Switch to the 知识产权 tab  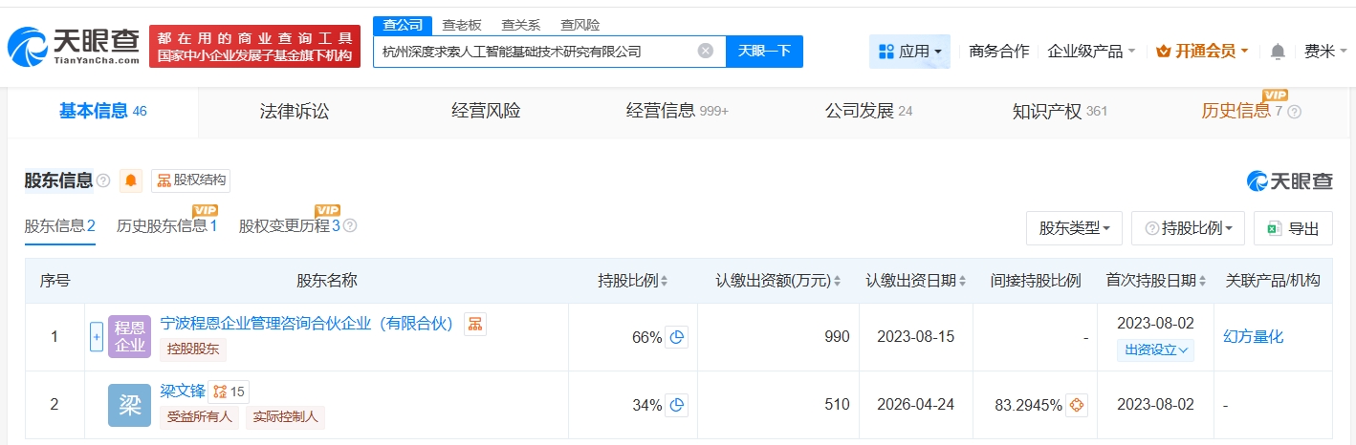1059,111
